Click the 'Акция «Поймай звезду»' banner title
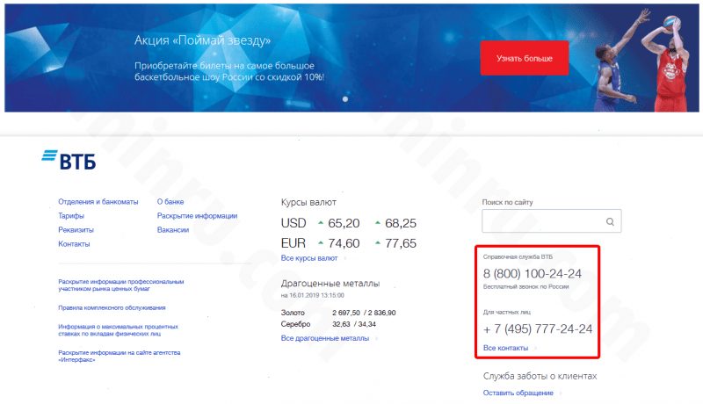This screenshot has width=703, height=404. (203, 40)
